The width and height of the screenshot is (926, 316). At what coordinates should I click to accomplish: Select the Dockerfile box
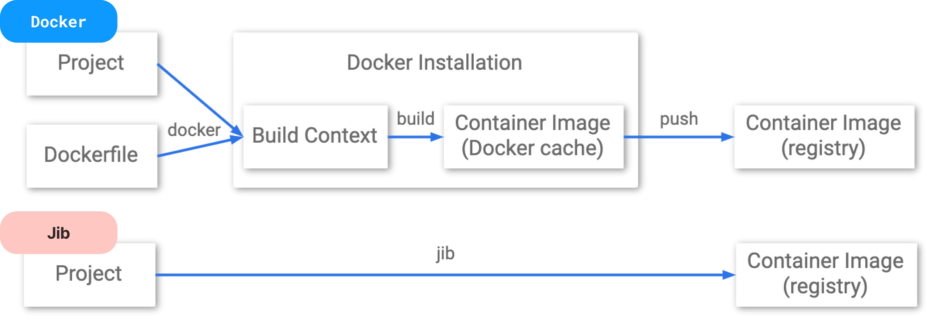(92, 156)
